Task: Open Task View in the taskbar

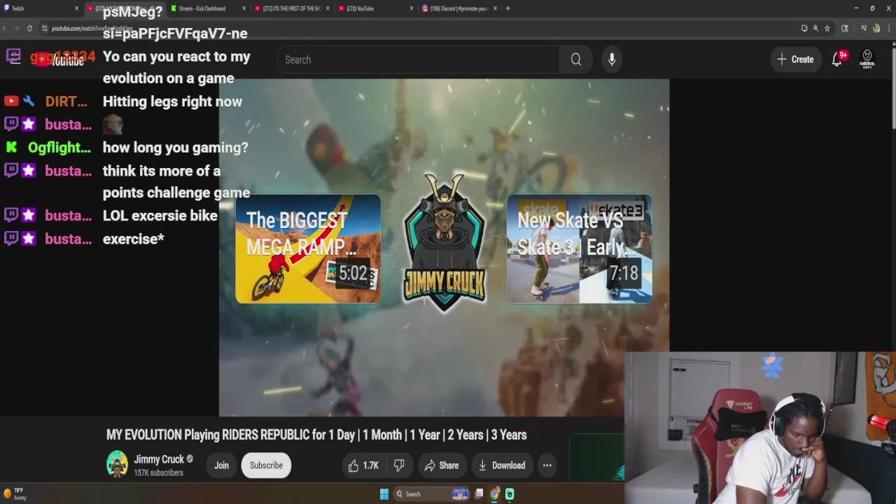Action: [479, 494]
